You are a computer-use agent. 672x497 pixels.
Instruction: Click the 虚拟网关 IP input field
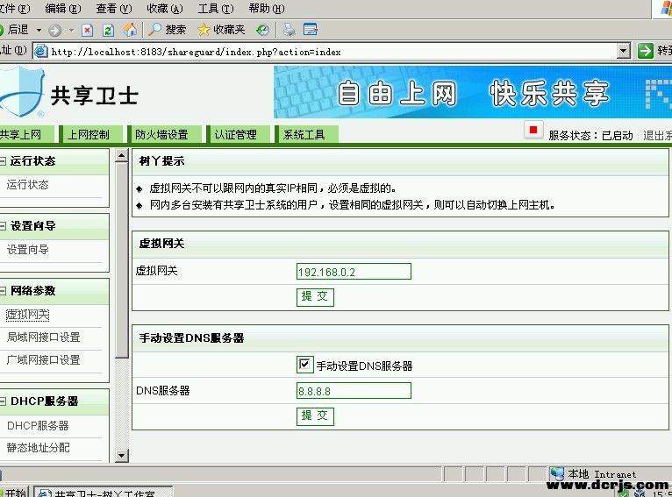click(354, 272)
